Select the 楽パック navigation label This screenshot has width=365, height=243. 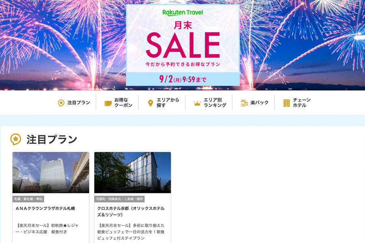259,102
